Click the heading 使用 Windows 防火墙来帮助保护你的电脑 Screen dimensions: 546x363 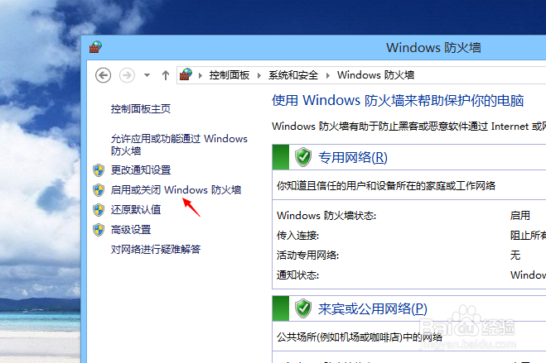pyautogui.click(x=398, y=100)
